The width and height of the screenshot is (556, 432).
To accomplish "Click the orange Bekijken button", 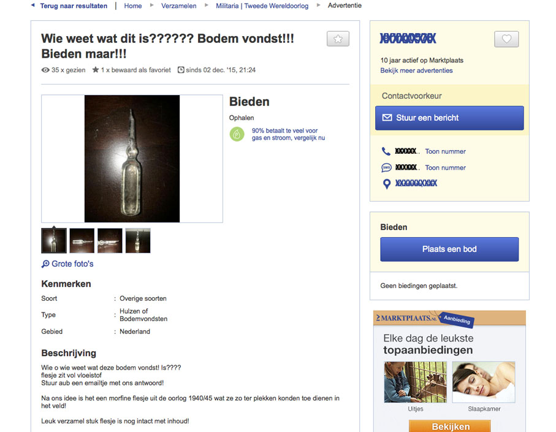I will [449, 426].
